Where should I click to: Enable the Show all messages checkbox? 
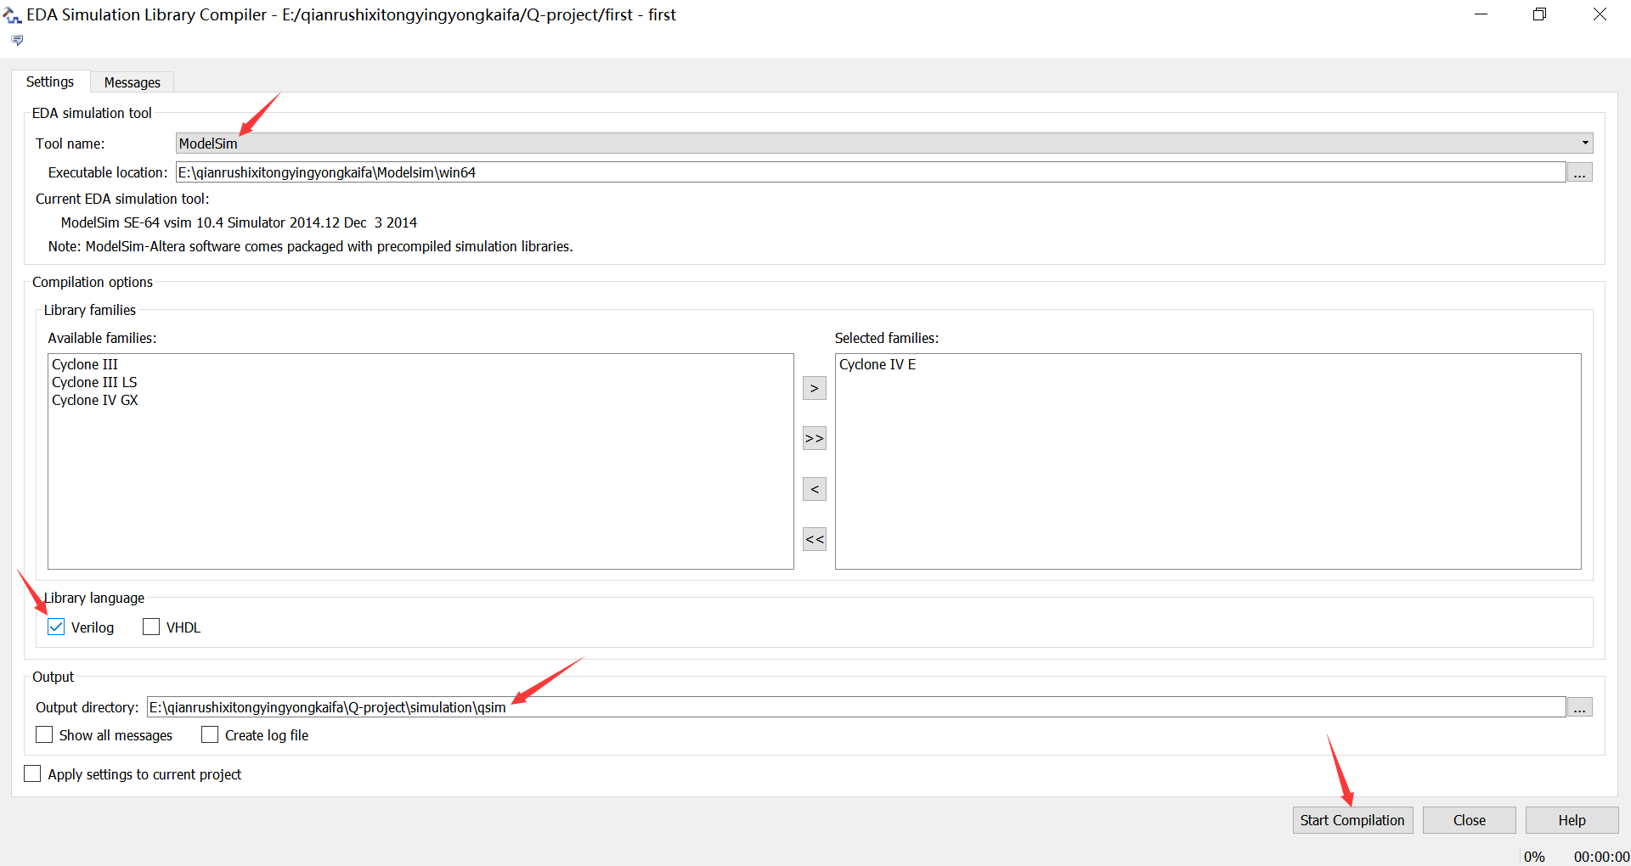point(44,735)
